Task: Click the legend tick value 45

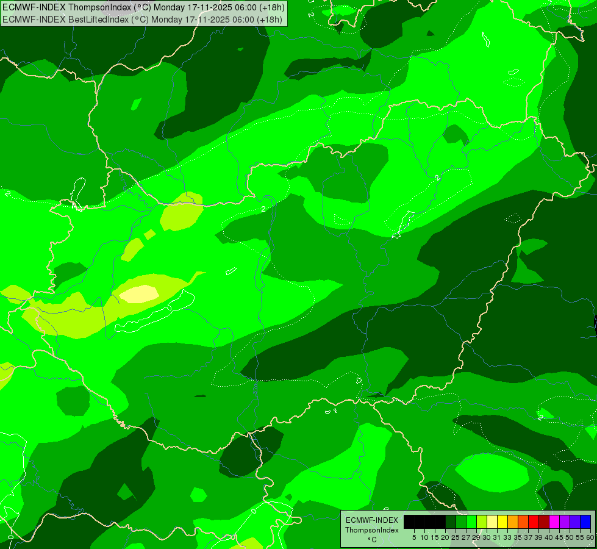Action: point(559,537)
